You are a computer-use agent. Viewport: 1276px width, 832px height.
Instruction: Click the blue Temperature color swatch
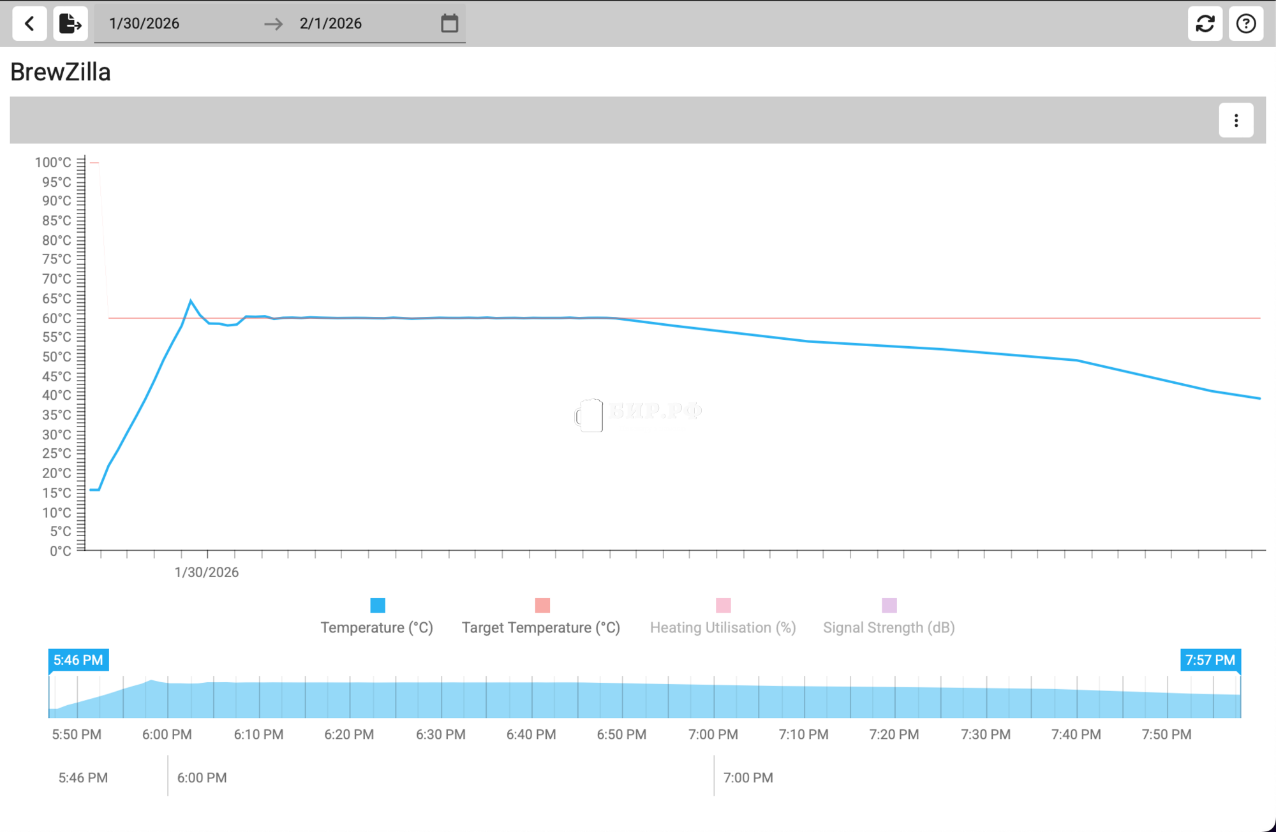(x=378, y=605)
